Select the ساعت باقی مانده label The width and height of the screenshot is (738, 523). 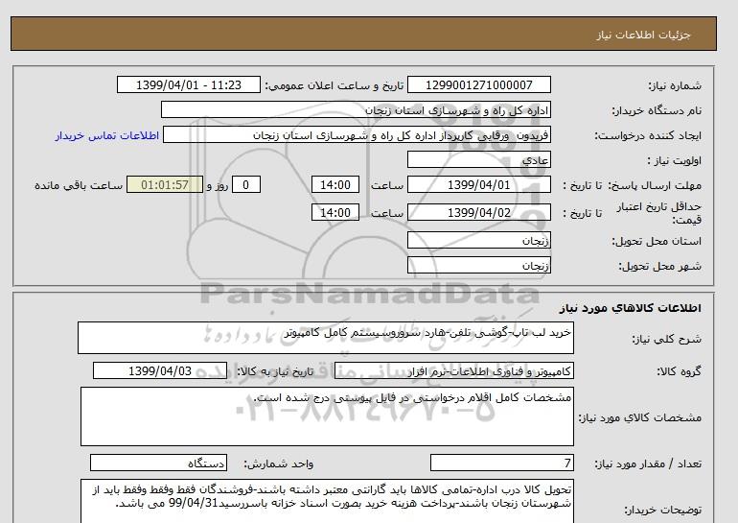pyautogui.click(x=79, y=185)
